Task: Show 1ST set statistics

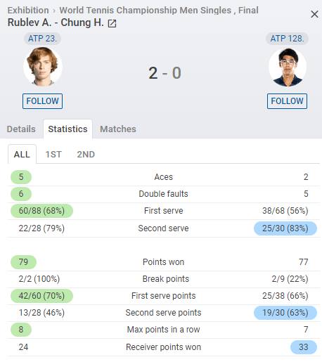Action: coord(53,155)
